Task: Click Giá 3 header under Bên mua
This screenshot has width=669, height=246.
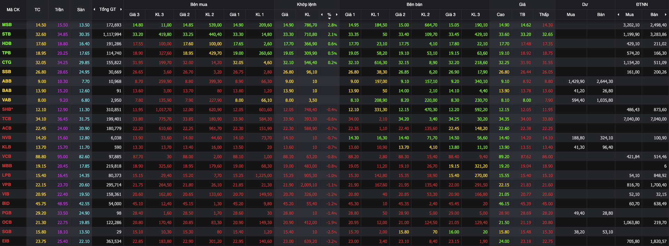Action: click(134, 15)
